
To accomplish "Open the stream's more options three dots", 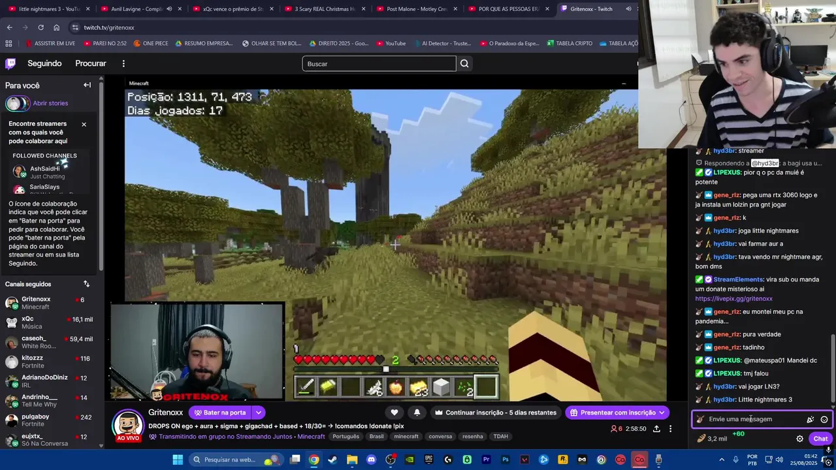I will click(x=670, y=429).
